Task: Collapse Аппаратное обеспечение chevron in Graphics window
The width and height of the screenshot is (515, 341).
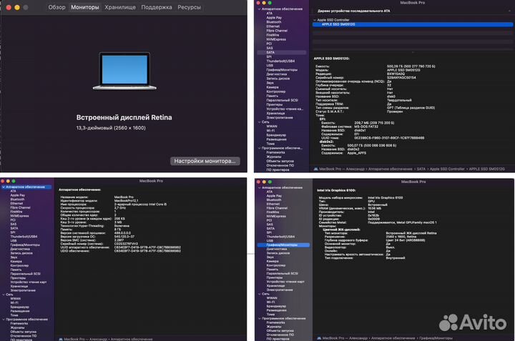Action: 260,188
